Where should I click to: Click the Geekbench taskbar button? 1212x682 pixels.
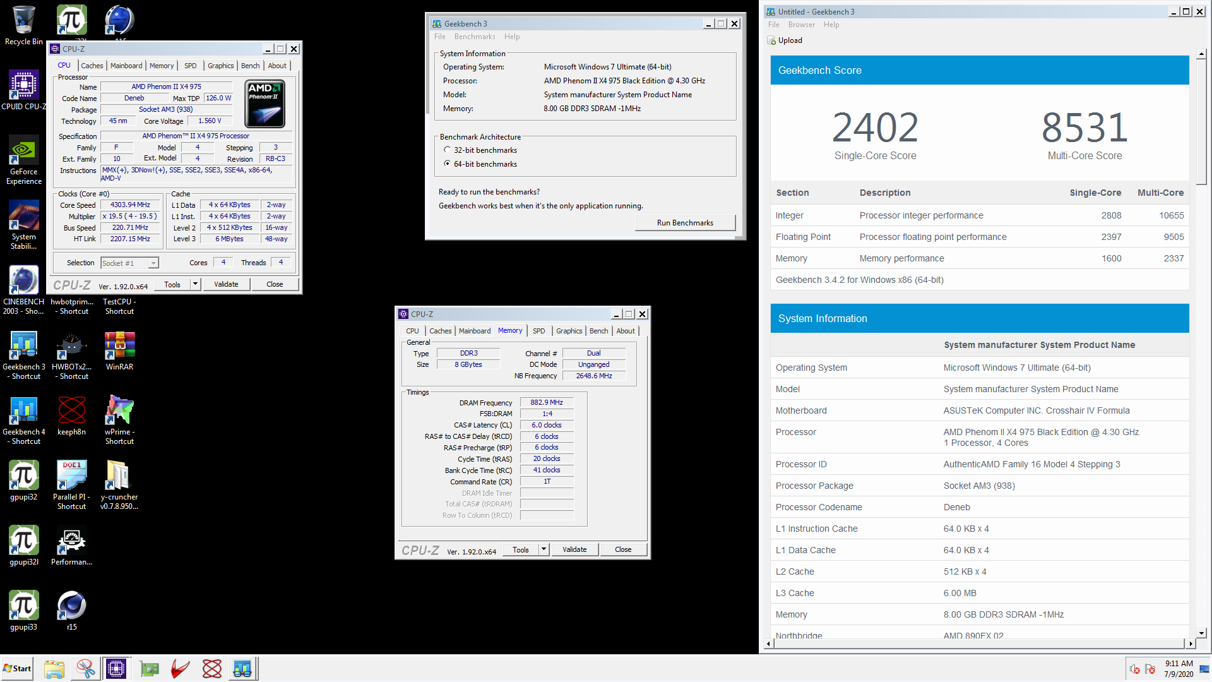(242, 669)
